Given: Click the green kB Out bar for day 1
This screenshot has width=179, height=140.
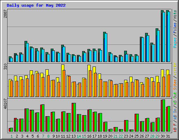Looking at the screenshot, I should coord(12,130).
